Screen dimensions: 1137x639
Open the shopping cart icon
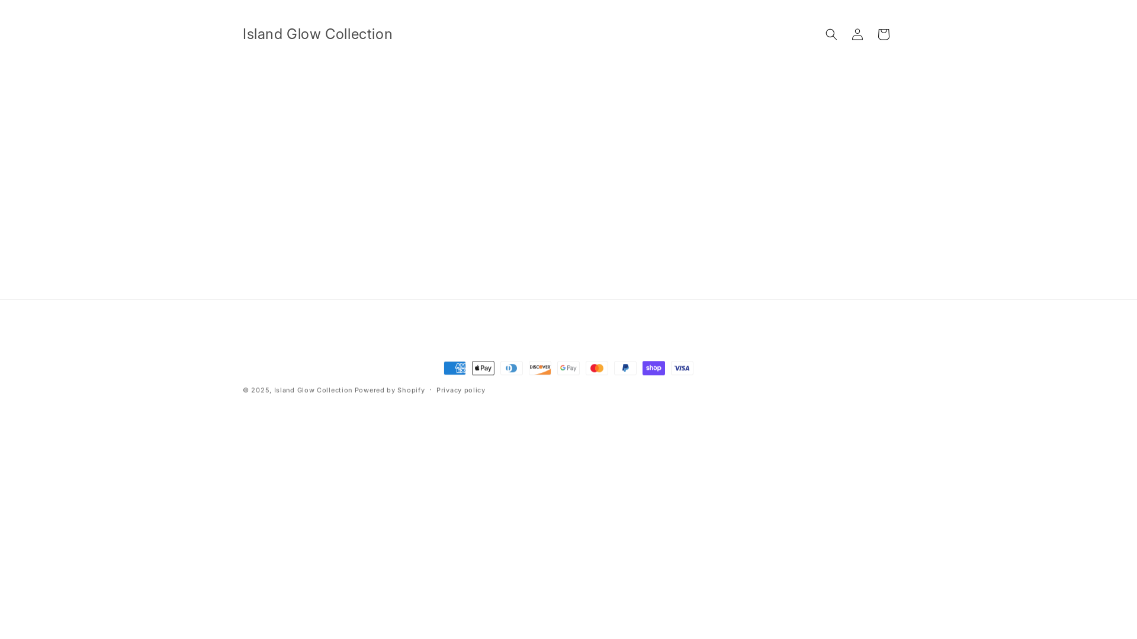pyautogui.click(x=884, y=34)
